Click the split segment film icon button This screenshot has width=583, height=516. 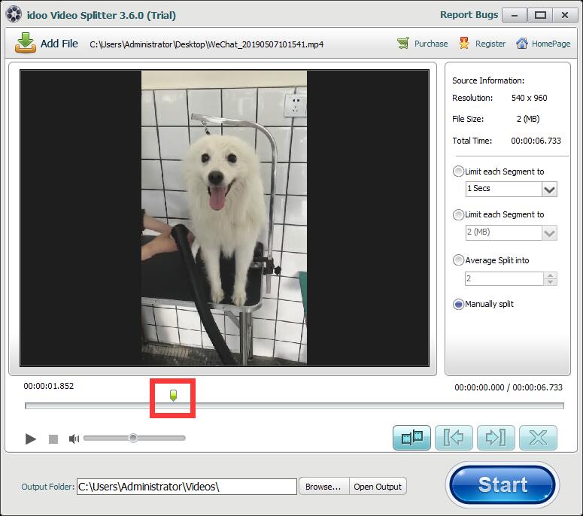point(412,438)
